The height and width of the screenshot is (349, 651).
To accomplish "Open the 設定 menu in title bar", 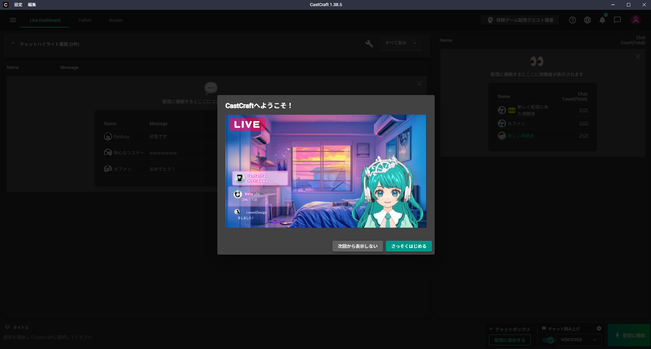I will (x=18, y=5).
